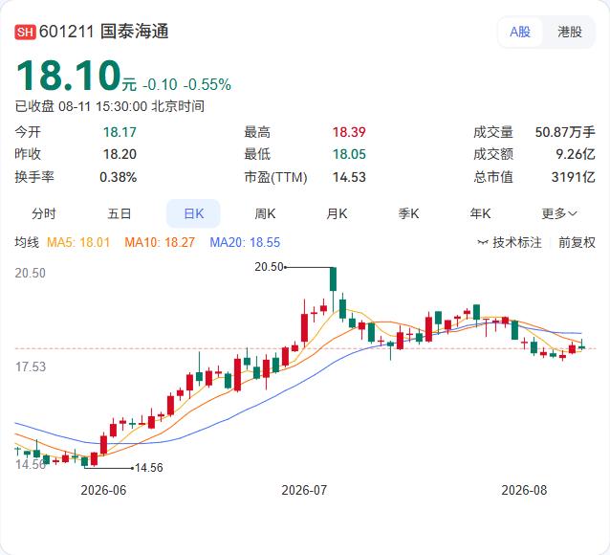Viewport: 610px width, 555px height.
Task: Click the 20.50 high price marker
Action: [269, 267]
